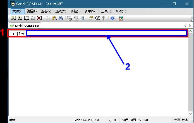This screenshot has width=194, height=123.
Task: Click the Find binoculars icon
Action: click(x=61, y=18)
